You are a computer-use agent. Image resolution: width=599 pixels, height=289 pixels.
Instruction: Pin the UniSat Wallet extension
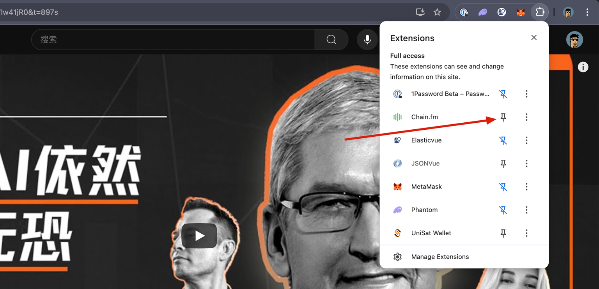(503, 233)
